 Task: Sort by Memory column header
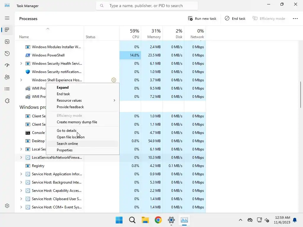[152, 33]
